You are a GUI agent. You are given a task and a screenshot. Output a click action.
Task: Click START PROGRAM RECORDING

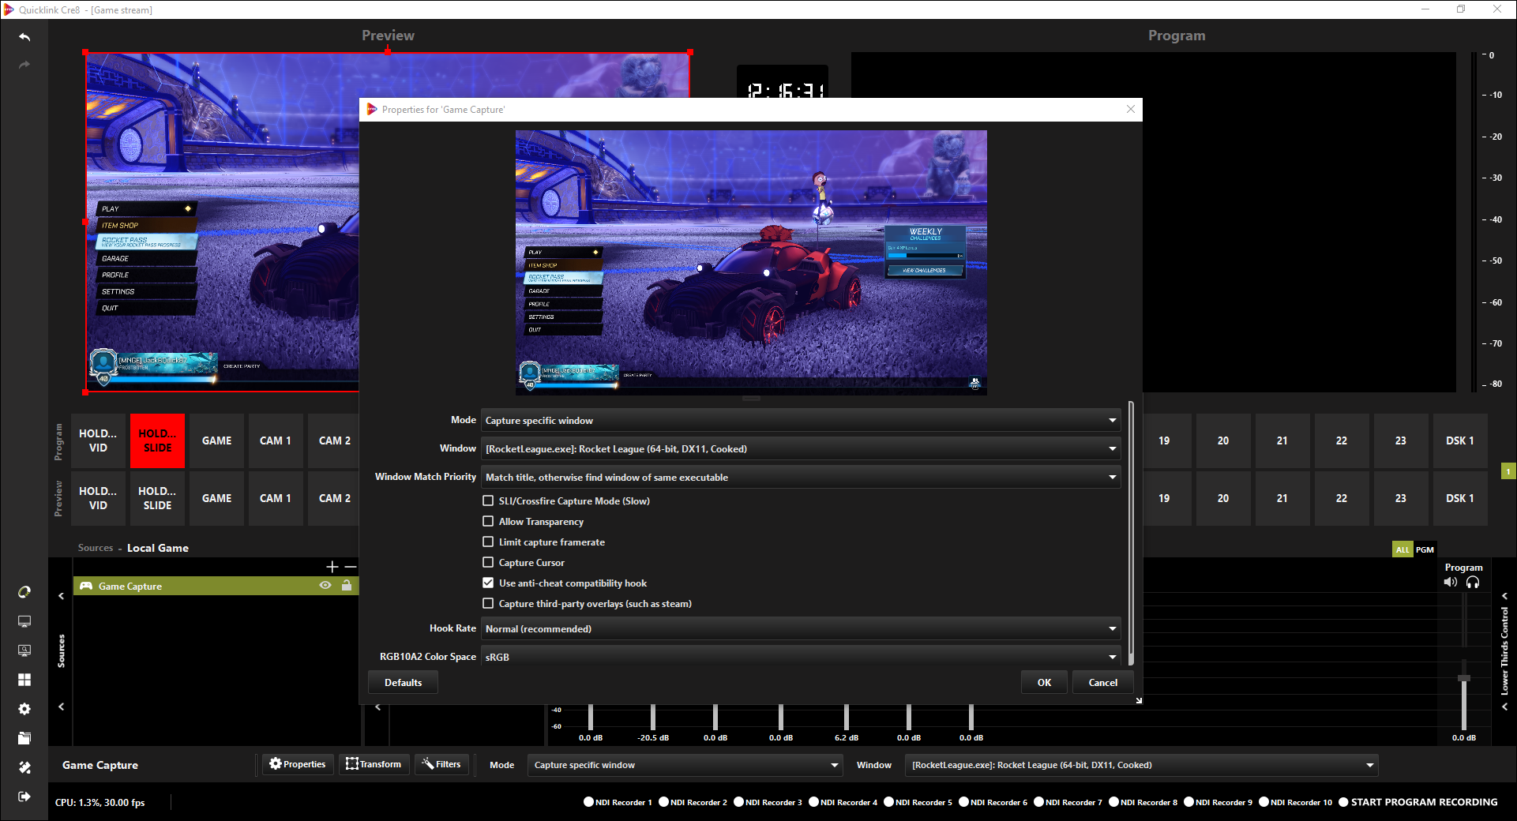click(x=1418, y=802)
